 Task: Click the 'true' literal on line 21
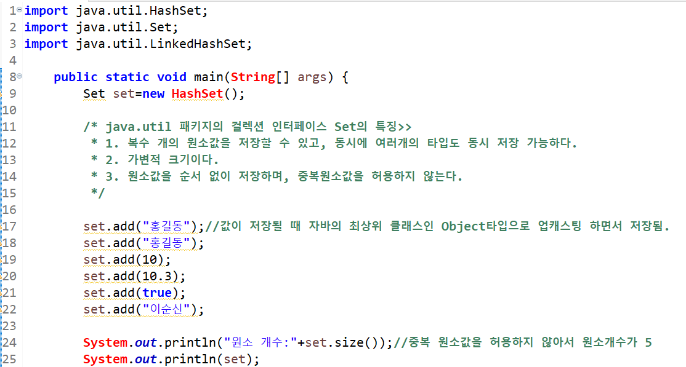click(x=156, y=293)
